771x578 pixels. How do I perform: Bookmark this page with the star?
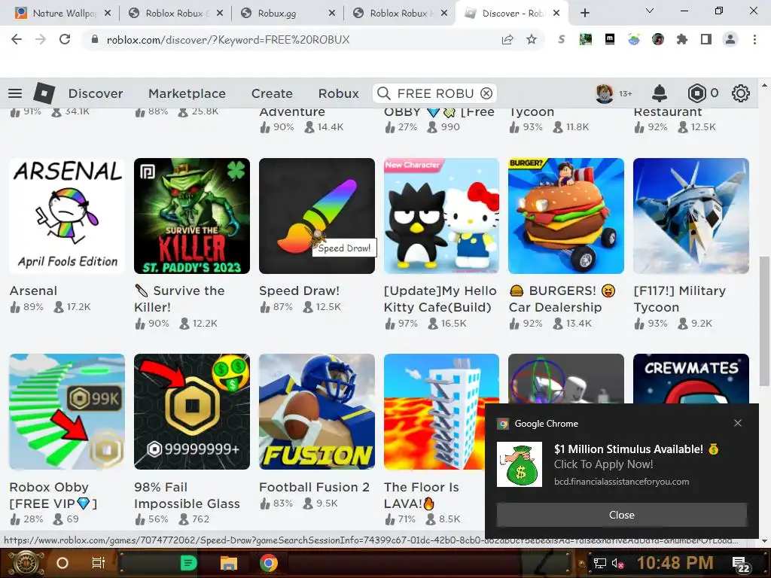(x=532, y=40)
